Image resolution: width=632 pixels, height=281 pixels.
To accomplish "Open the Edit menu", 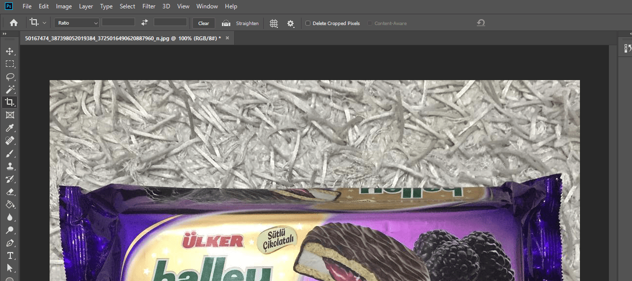I will click(x=44, y=6).
